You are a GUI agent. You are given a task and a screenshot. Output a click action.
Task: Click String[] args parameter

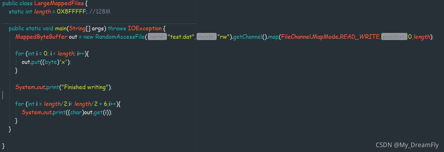pyautogui.click(x=87, y=28)
